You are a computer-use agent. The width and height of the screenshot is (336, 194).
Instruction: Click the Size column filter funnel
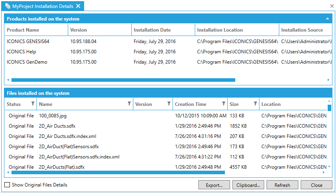coord(255,104)
